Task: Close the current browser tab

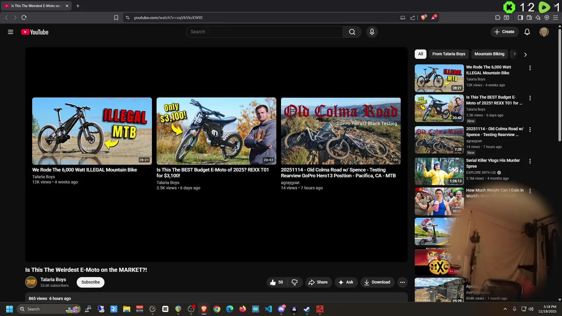Action: tap(67, 6)
